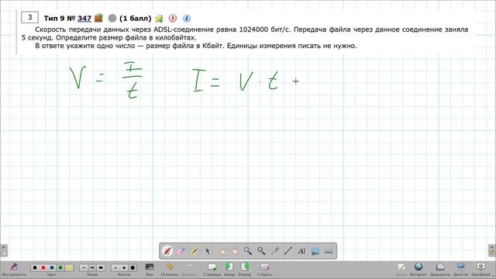
Task: Set small eraser size
Action: [x=115, y=267]
